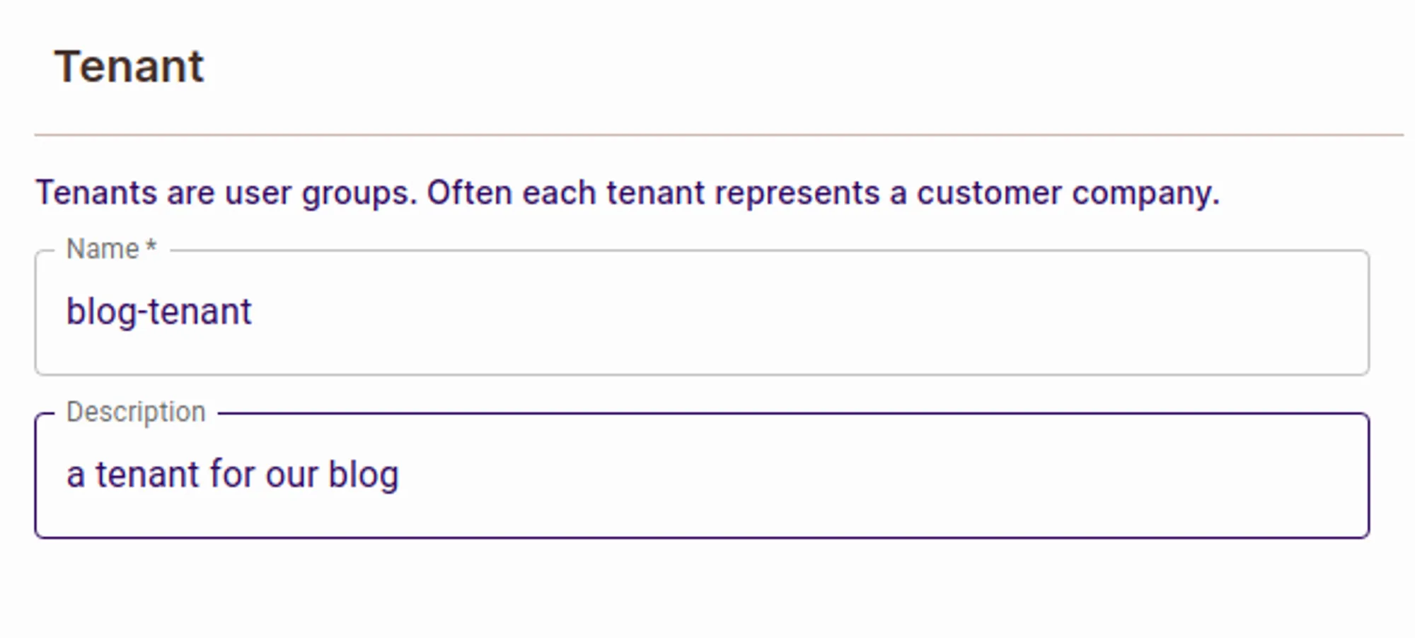Image resolution: width=1415 pixels, height=638 pixels.
Task: Click "customer company" in the helper sentence
Action: tap(1068, 193)
